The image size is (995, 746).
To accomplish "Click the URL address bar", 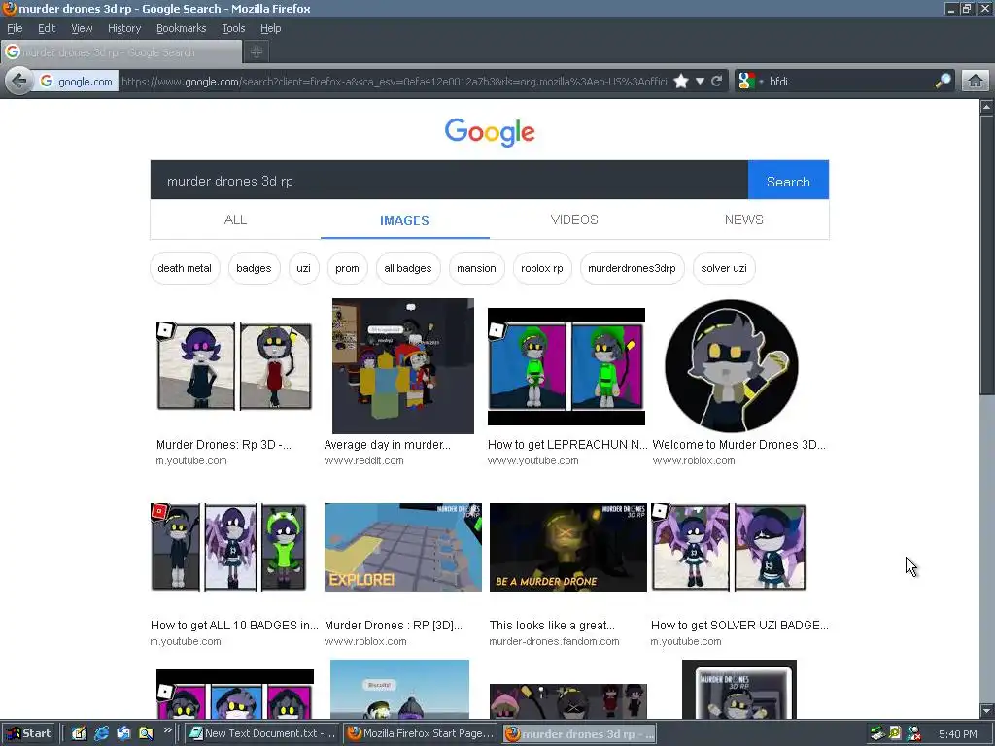I will 394,82.
